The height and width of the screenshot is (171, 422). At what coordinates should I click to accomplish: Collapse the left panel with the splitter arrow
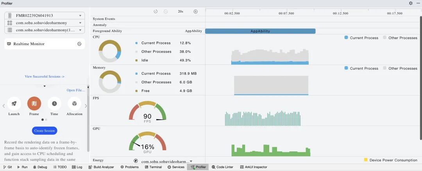[x=88, y=87]
